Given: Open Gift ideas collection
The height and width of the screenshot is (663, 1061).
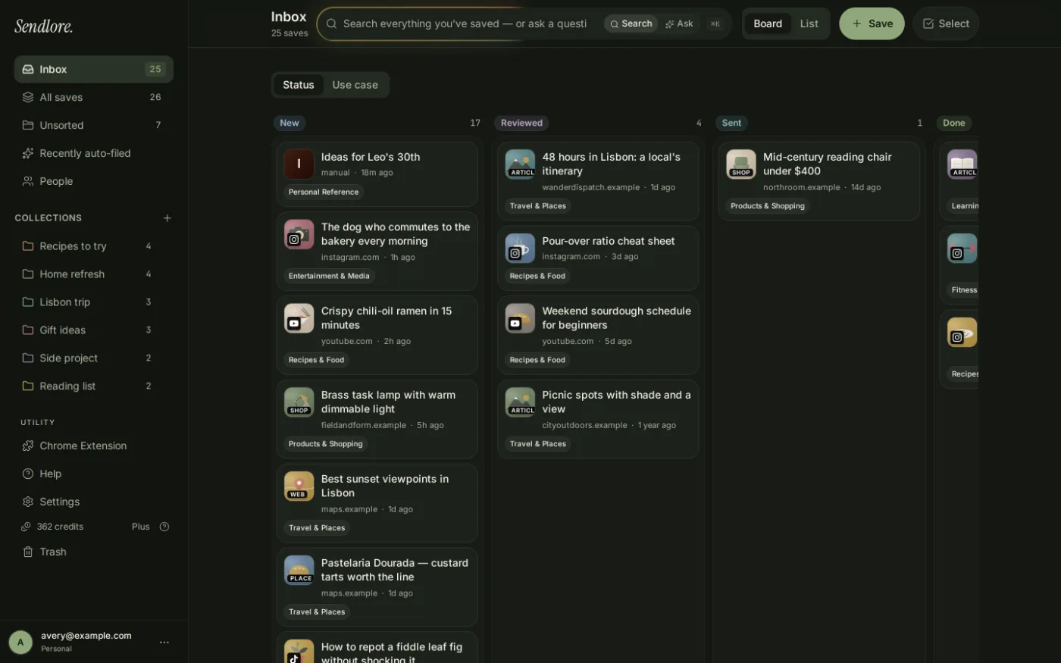Looking at the screenshot, I should [x=94, y=330].
